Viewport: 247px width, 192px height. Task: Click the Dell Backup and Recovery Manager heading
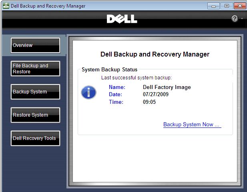pyautogui.click(x=155, y=54)
